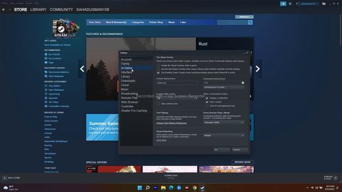This screenshot has height=192, width=342.
Task: Open the In-game FPS counter dropdown
Action: point(177,98)
